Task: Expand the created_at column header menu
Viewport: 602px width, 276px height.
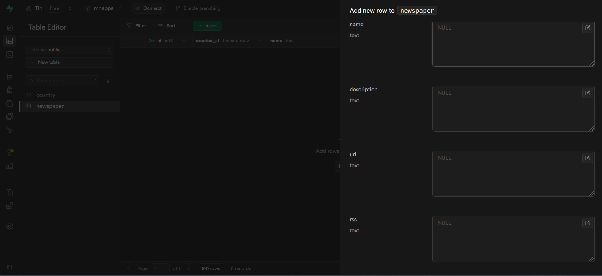Action: click(x=259, y=41)
